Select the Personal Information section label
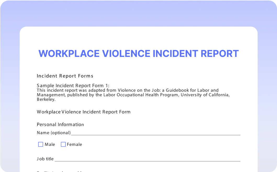 pyautogui.click(x=60, y=124)
